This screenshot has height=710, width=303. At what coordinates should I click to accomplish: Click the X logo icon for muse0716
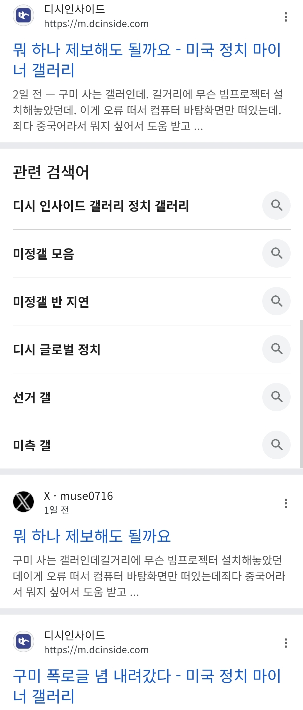(x=23, y=502)
